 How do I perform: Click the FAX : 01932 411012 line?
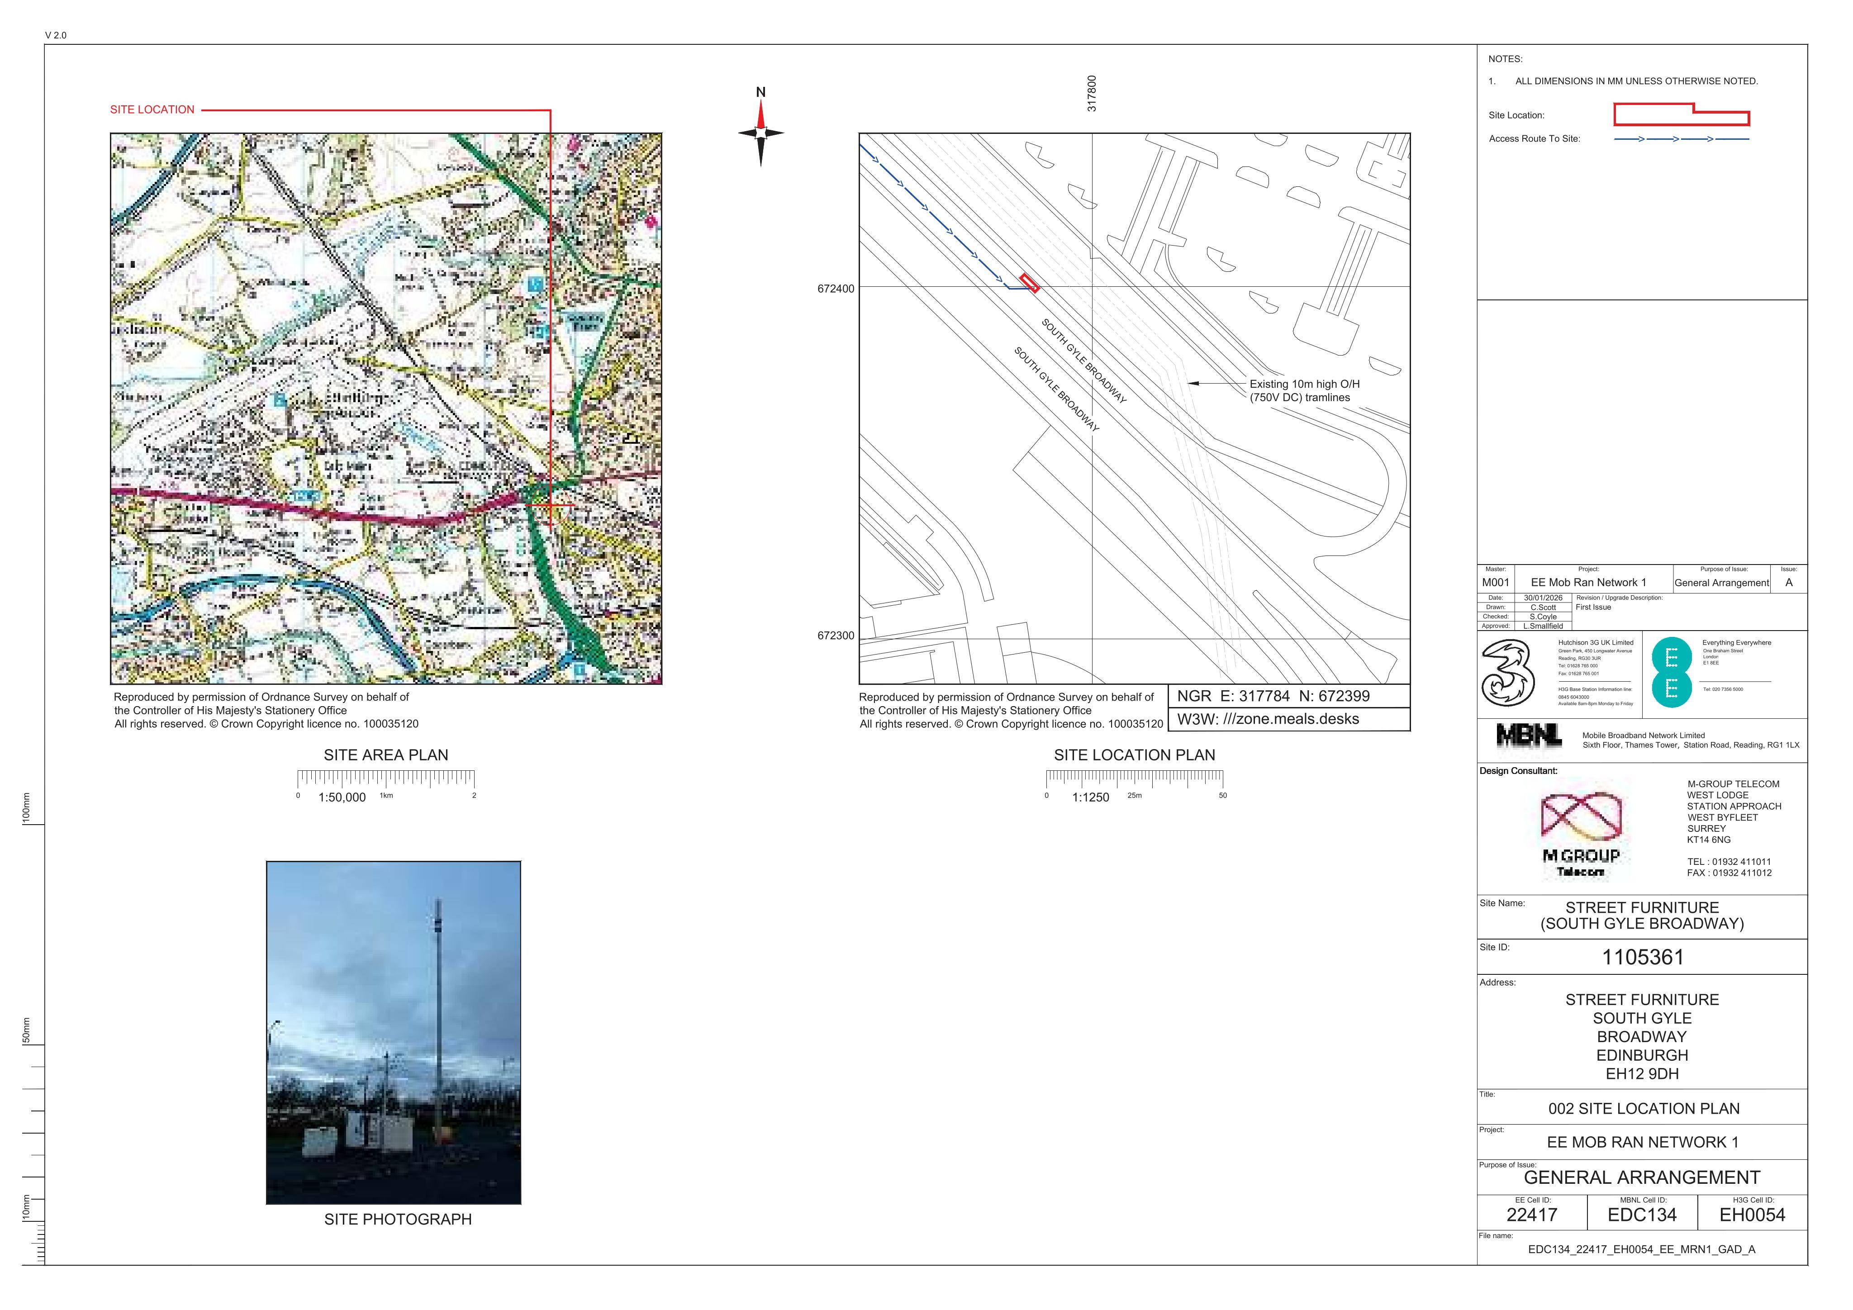pyautogui.click(x=1729, y=873)
